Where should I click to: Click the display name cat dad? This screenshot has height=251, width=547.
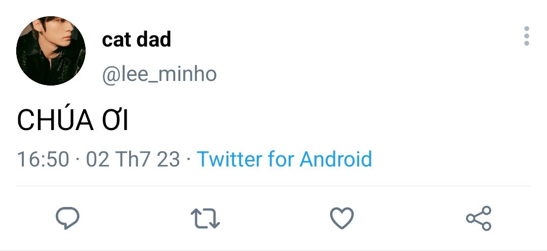[137, 39]
